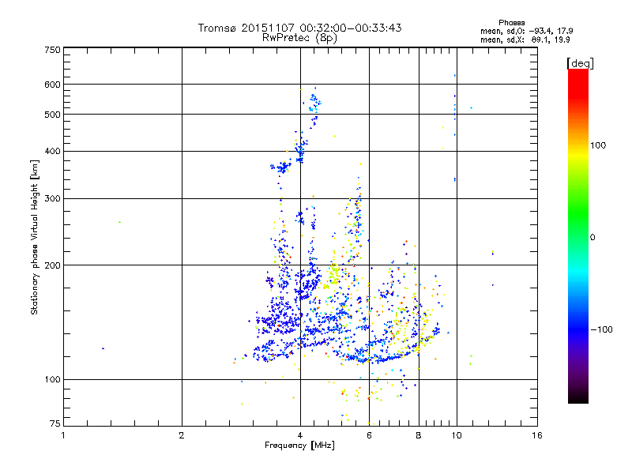Image resolution: width=632 pixels, height=474 pixels.
Task: Click the 'Stationary phase Virtual Height [km]' axis label
Action: click(35, 238)
